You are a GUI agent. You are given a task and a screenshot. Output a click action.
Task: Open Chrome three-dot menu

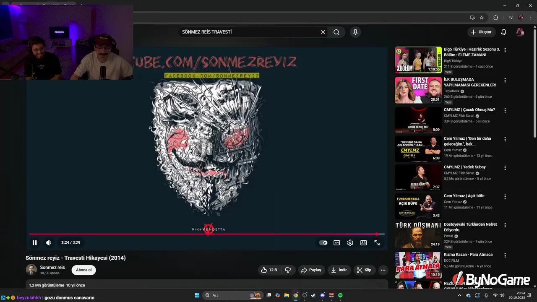(531, 17)
